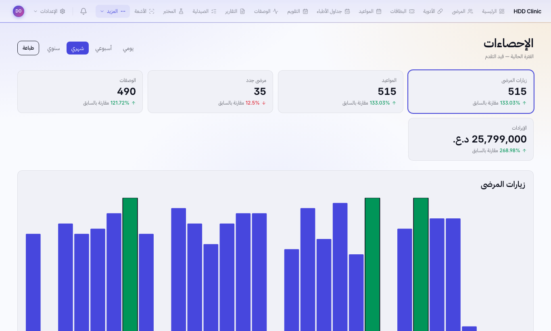Click the HDD Clinic logo text
This screenshot has width=551, height=331.
coord(527,11)
